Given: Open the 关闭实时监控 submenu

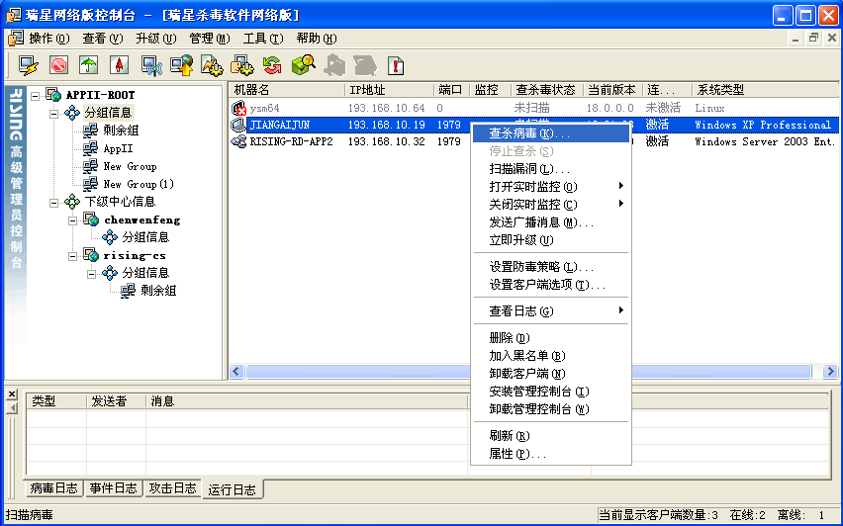Looking at the screenshot, I should tap(551, 204).
